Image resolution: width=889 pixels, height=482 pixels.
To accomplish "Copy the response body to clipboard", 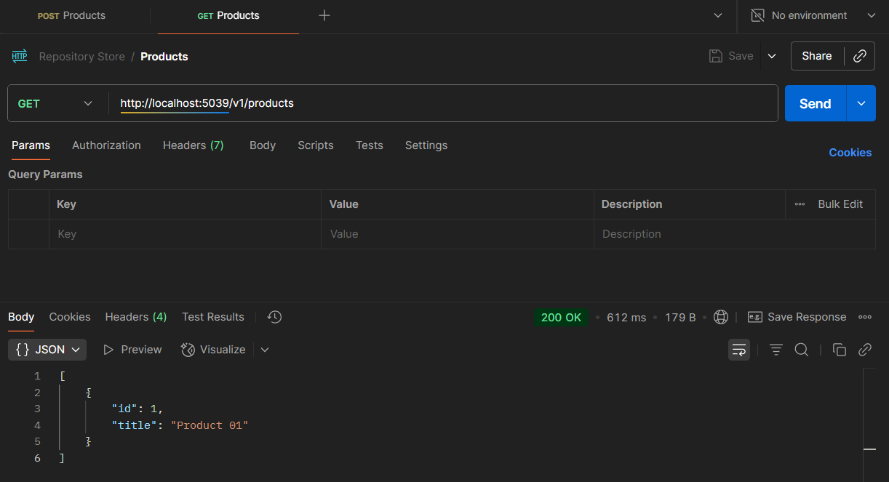I will click(840, 350).
